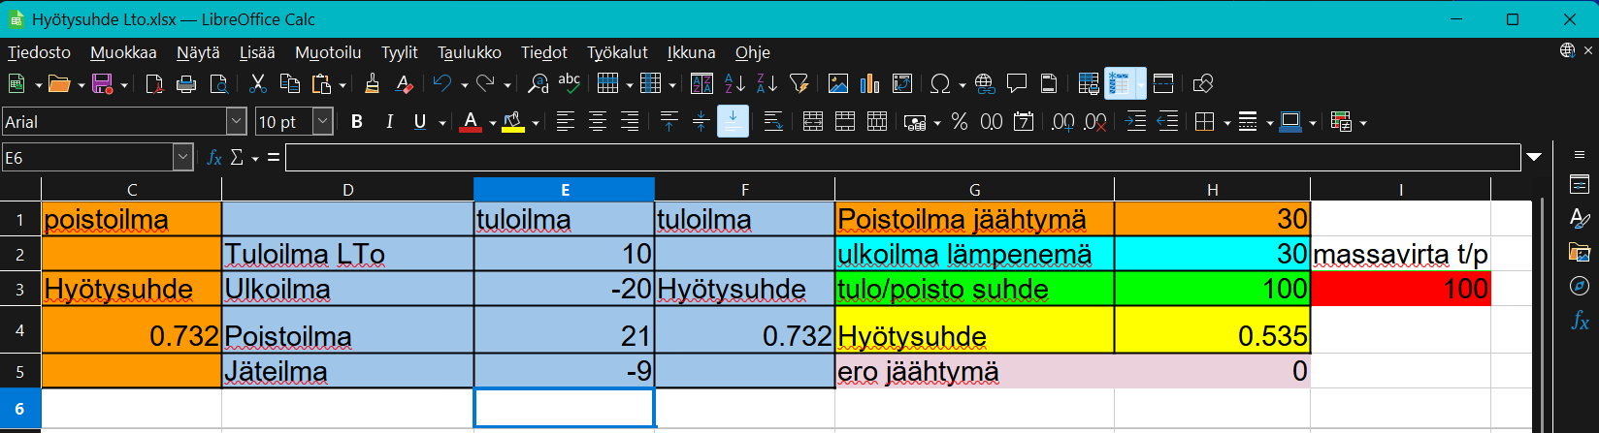Viewport: 1599px width, 433px height.
Task: Click into the formula input line
Action: click(902, 157)
